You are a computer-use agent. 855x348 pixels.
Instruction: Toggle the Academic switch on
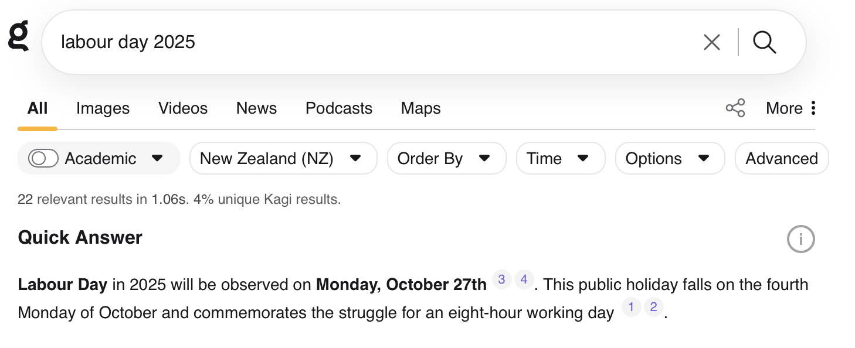[x=43, y=159]
